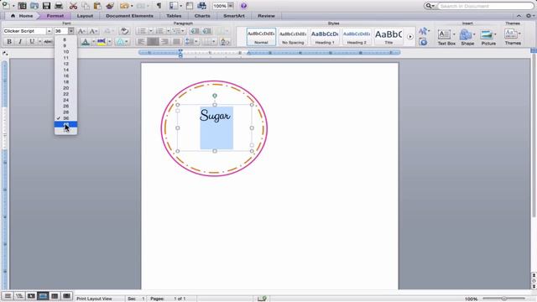Cut selection with the scissors icon

(x=73, y=6)
